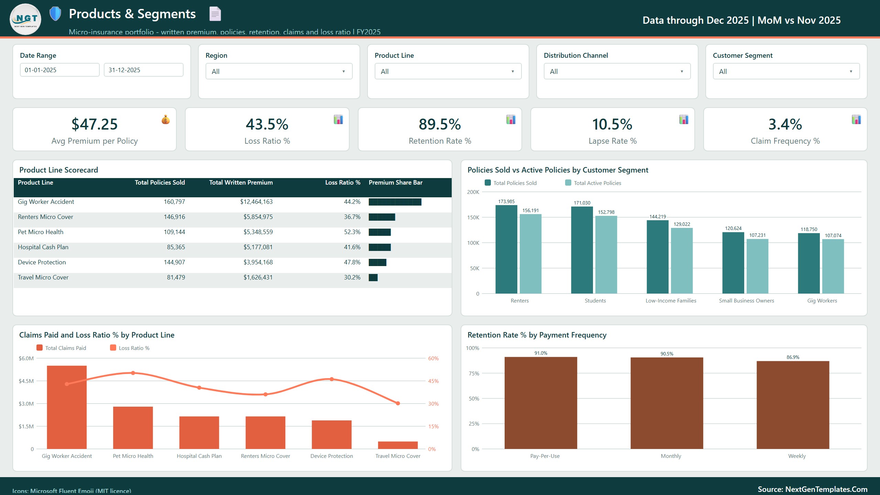
Task: Click the Weekly retention bar
Action: coord(793,405)
